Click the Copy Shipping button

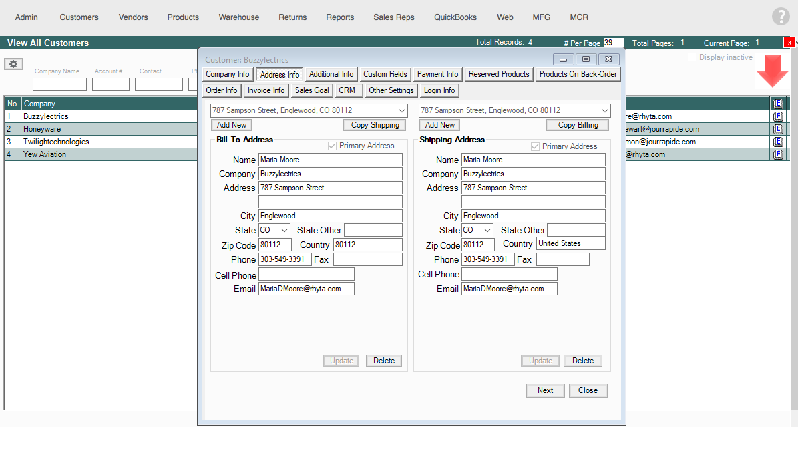point(375,125)
